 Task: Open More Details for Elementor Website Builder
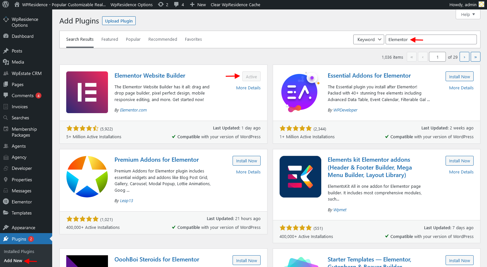pos(248,88)
